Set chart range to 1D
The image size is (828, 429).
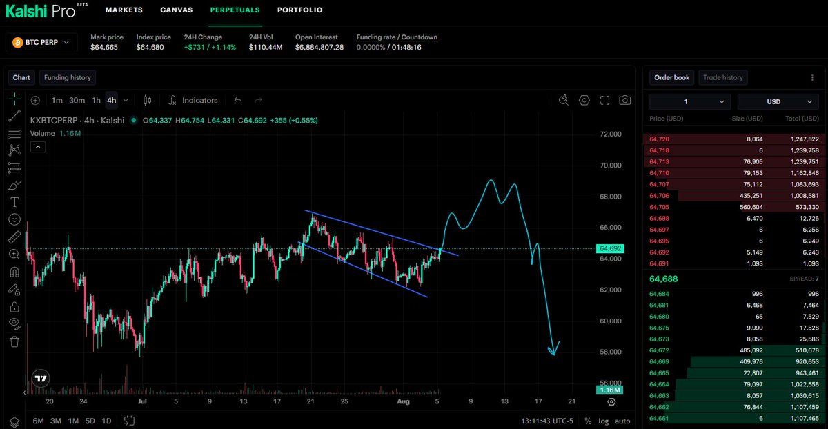pos(107,421)
